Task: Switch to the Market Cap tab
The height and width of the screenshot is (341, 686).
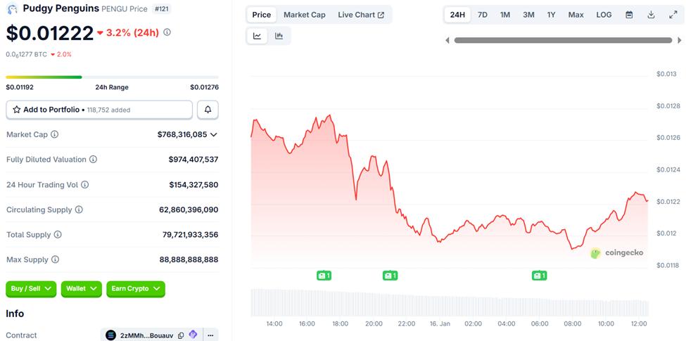Action: point(304,15)
